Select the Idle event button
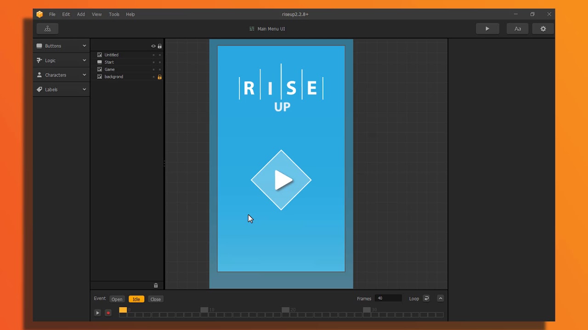The width and height of the screenshot is (588, 330). (x=136, y=299)
